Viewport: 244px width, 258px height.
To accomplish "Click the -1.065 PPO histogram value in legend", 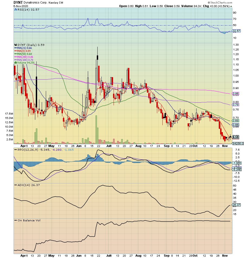I will click(x=69, y=150).
